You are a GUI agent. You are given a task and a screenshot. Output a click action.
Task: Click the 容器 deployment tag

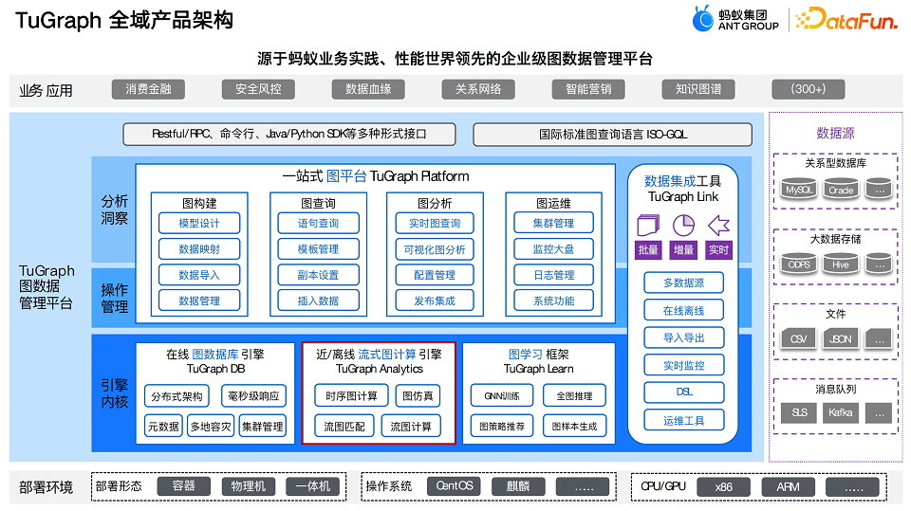pyautogui.click(x=183, y=486)
